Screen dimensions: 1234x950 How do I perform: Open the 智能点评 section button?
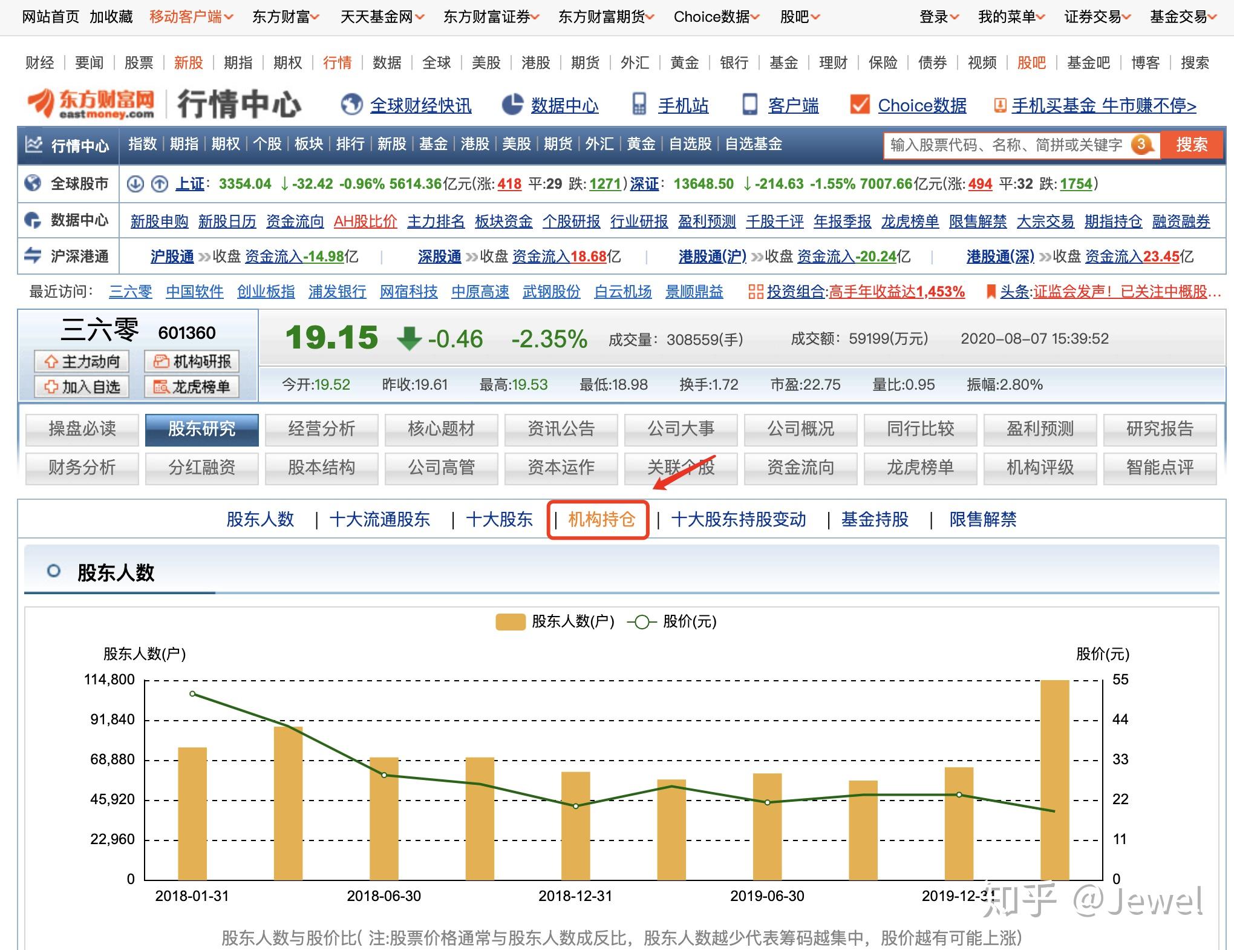click(1160, 468)
